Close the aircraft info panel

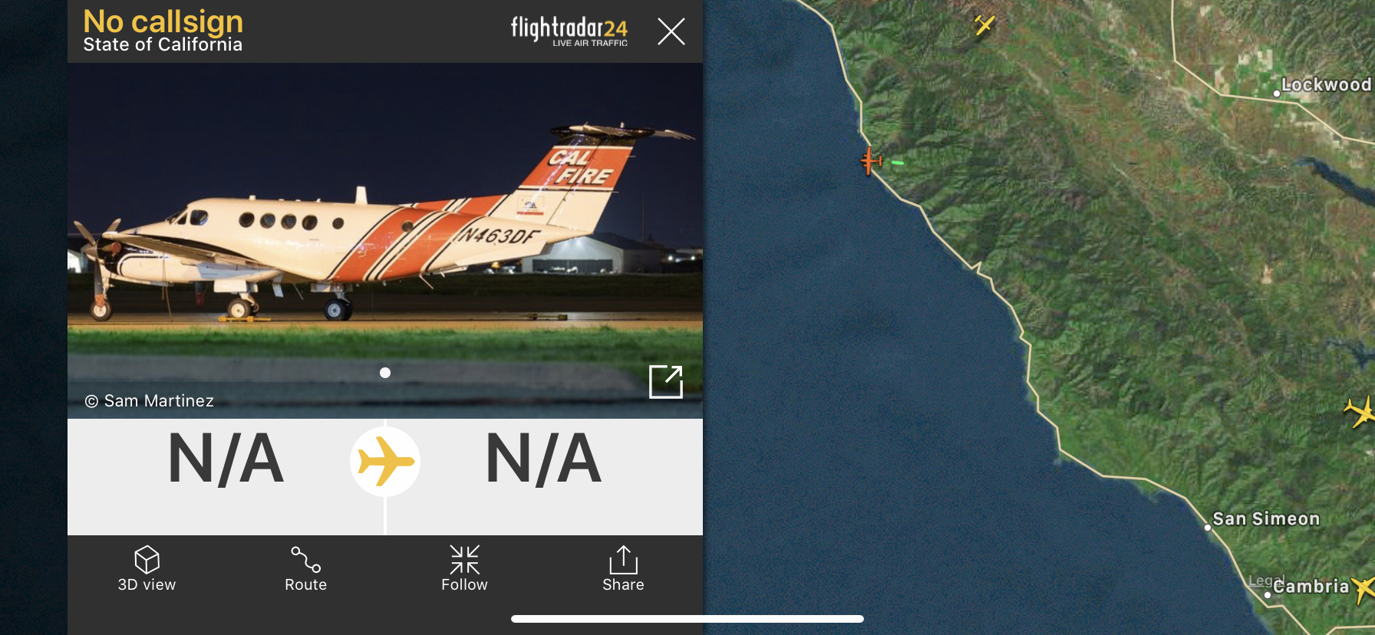[x=671, y=31]
